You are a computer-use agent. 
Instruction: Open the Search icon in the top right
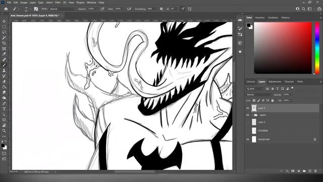pos(304,9)
